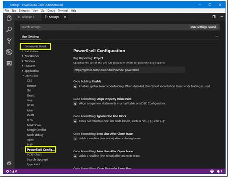Open the Debug menu
Viewport: 228px width, 177px height.
(51, 11)
